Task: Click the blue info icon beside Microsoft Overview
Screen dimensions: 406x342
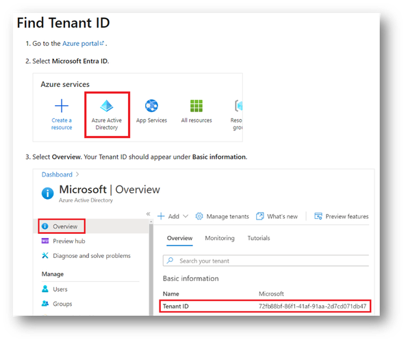Action: (48, 194)
